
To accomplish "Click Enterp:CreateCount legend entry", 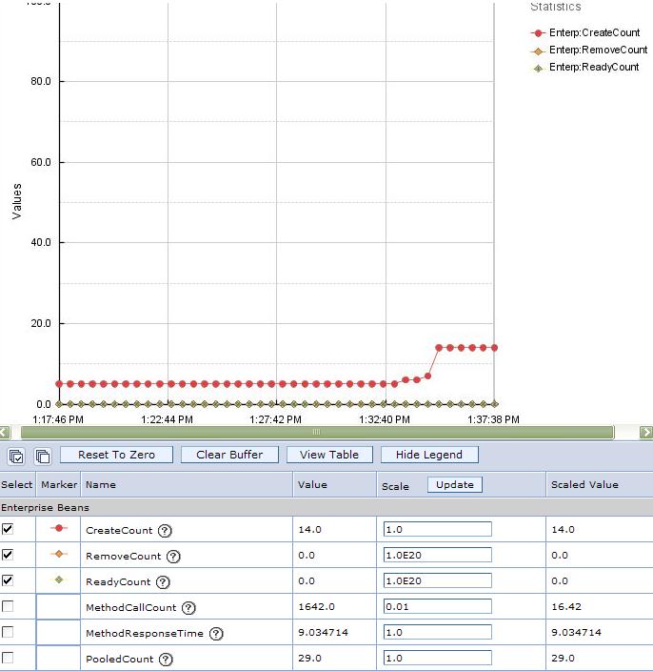I will pos(585,32).
